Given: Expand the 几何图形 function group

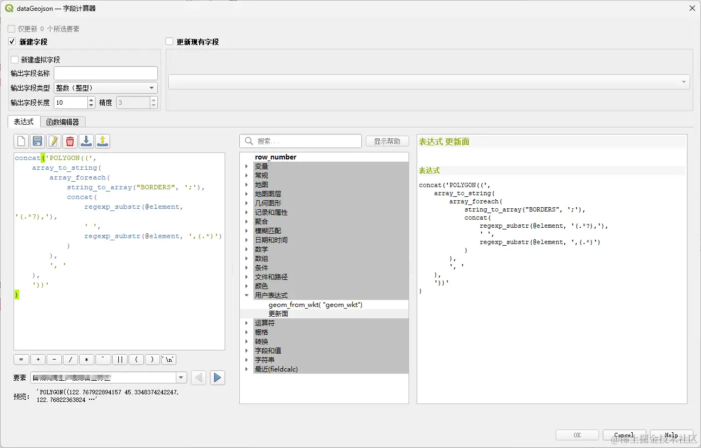Looking at the screenshot, I should tap(247, 203).
